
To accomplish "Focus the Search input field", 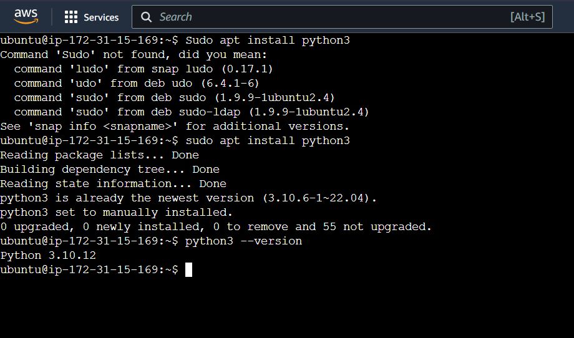I will click(x=342, y=17).
